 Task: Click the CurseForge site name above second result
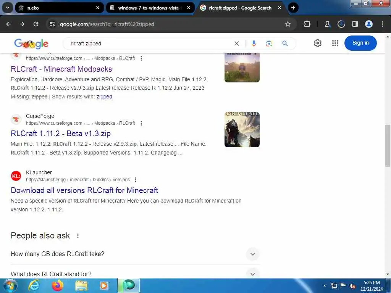pos(40,116)
